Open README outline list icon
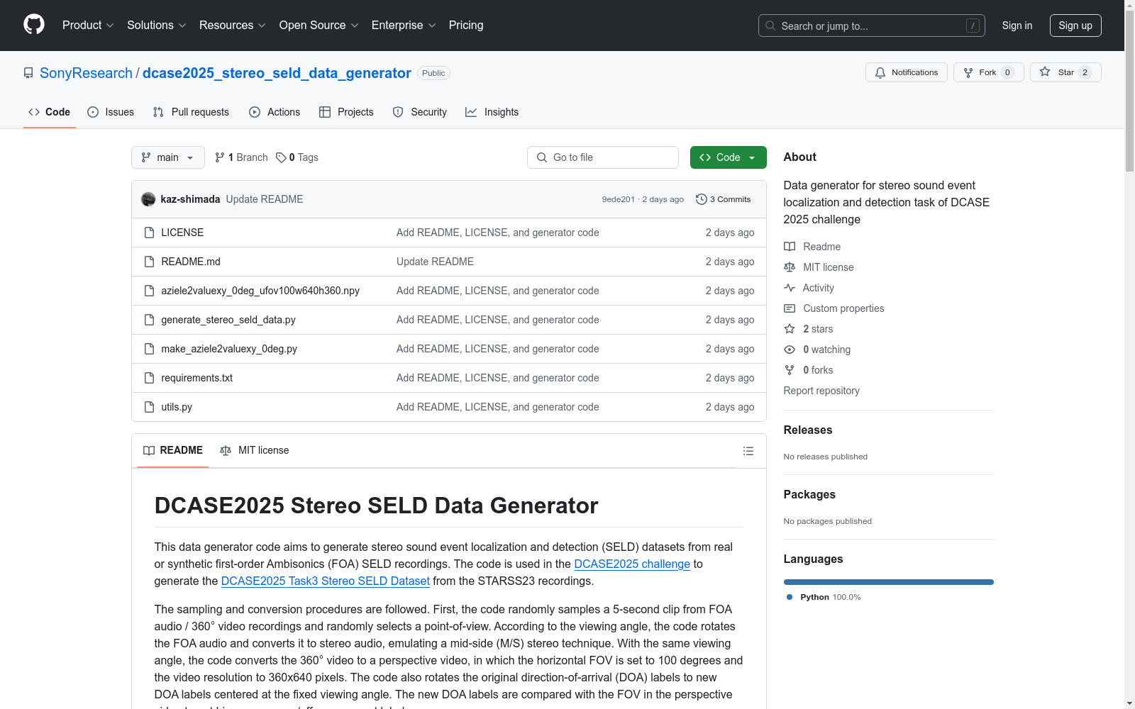This screenshot has width=1135, height=709. (748, 451)
